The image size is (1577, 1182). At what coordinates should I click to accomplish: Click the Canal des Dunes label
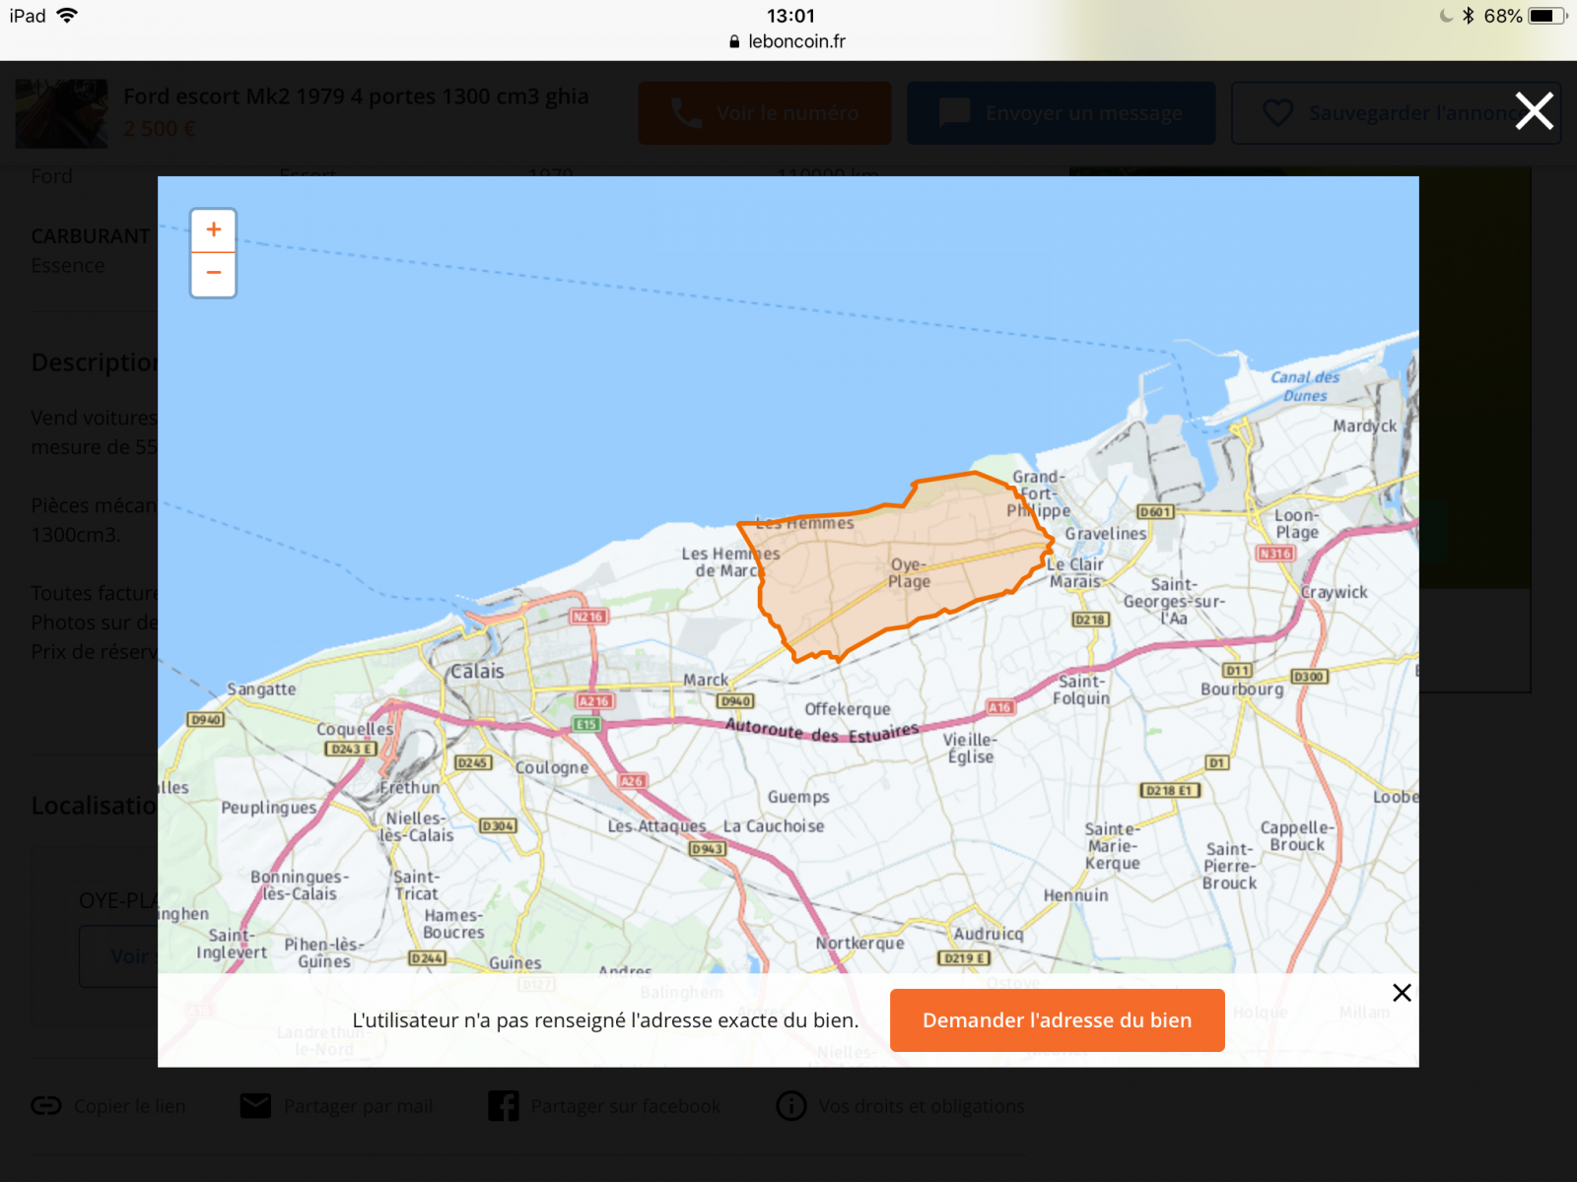pos(1305,386)
